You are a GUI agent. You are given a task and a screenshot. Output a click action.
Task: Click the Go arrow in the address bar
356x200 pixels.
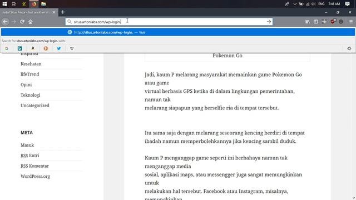point(269,22)
